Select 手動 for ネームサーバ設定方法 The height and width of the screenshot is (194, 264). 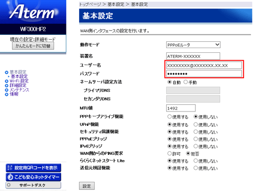[x=185, y=82]
